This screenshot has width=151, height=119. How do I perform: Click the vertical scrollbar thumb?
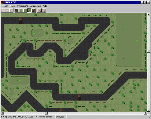click(x=149, y=51)
